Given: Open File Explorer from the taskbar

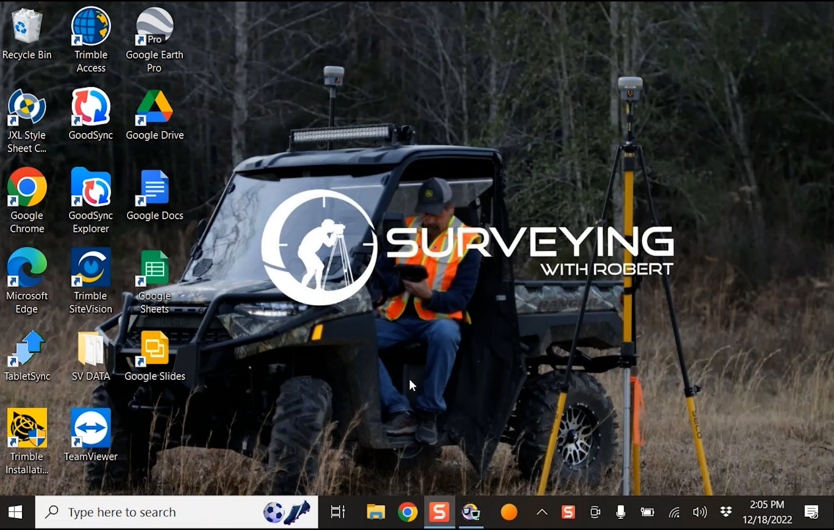Looking at the screenshot, I should coord(376,512).
